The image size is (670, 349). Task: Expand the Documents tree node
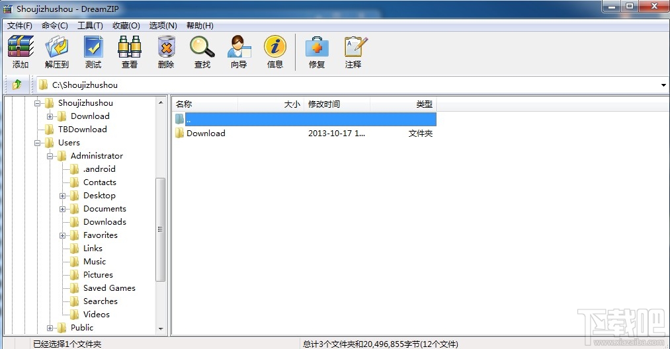click(62, 210)
